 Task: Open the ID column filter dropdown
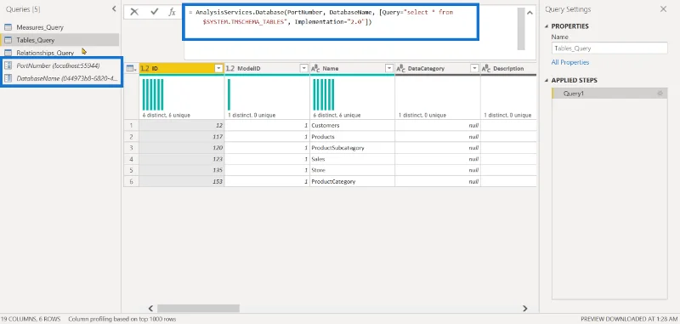(x=218, y=69)
